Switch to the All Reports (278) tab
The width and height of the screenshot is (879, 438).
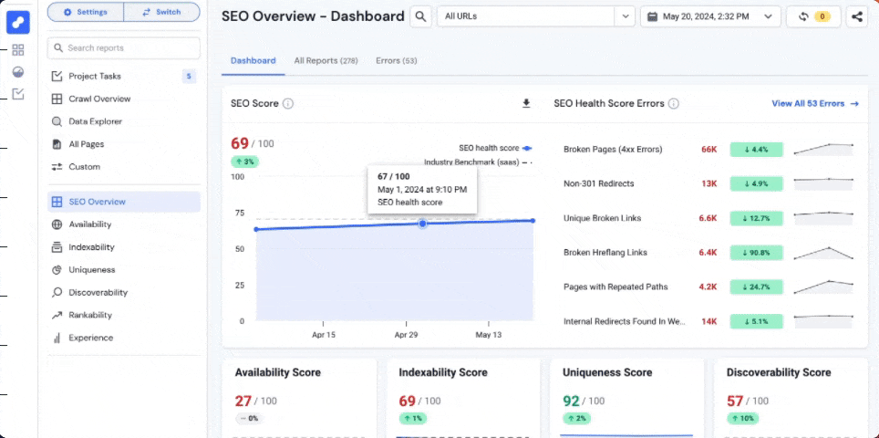[x=326, y=60]
